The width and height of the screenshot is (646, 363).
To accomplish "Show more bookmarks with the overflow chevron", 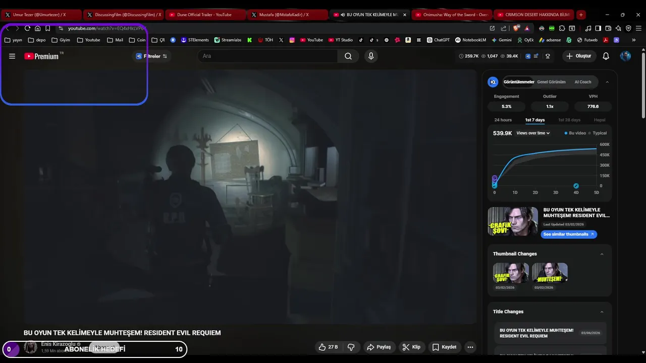I will [633, 40].
